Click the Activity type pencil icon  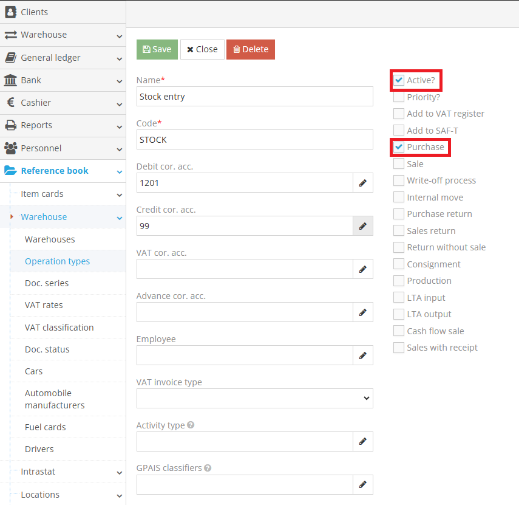pos(363,442)
